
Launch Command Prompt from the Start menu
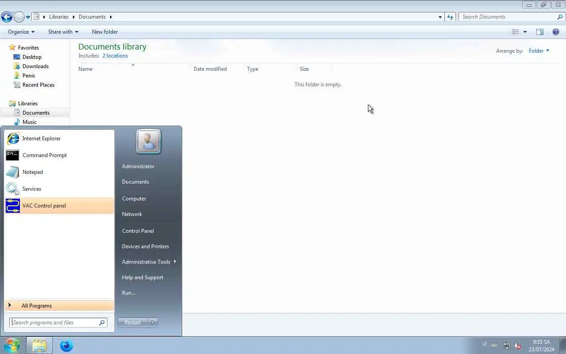pos(59,155)
